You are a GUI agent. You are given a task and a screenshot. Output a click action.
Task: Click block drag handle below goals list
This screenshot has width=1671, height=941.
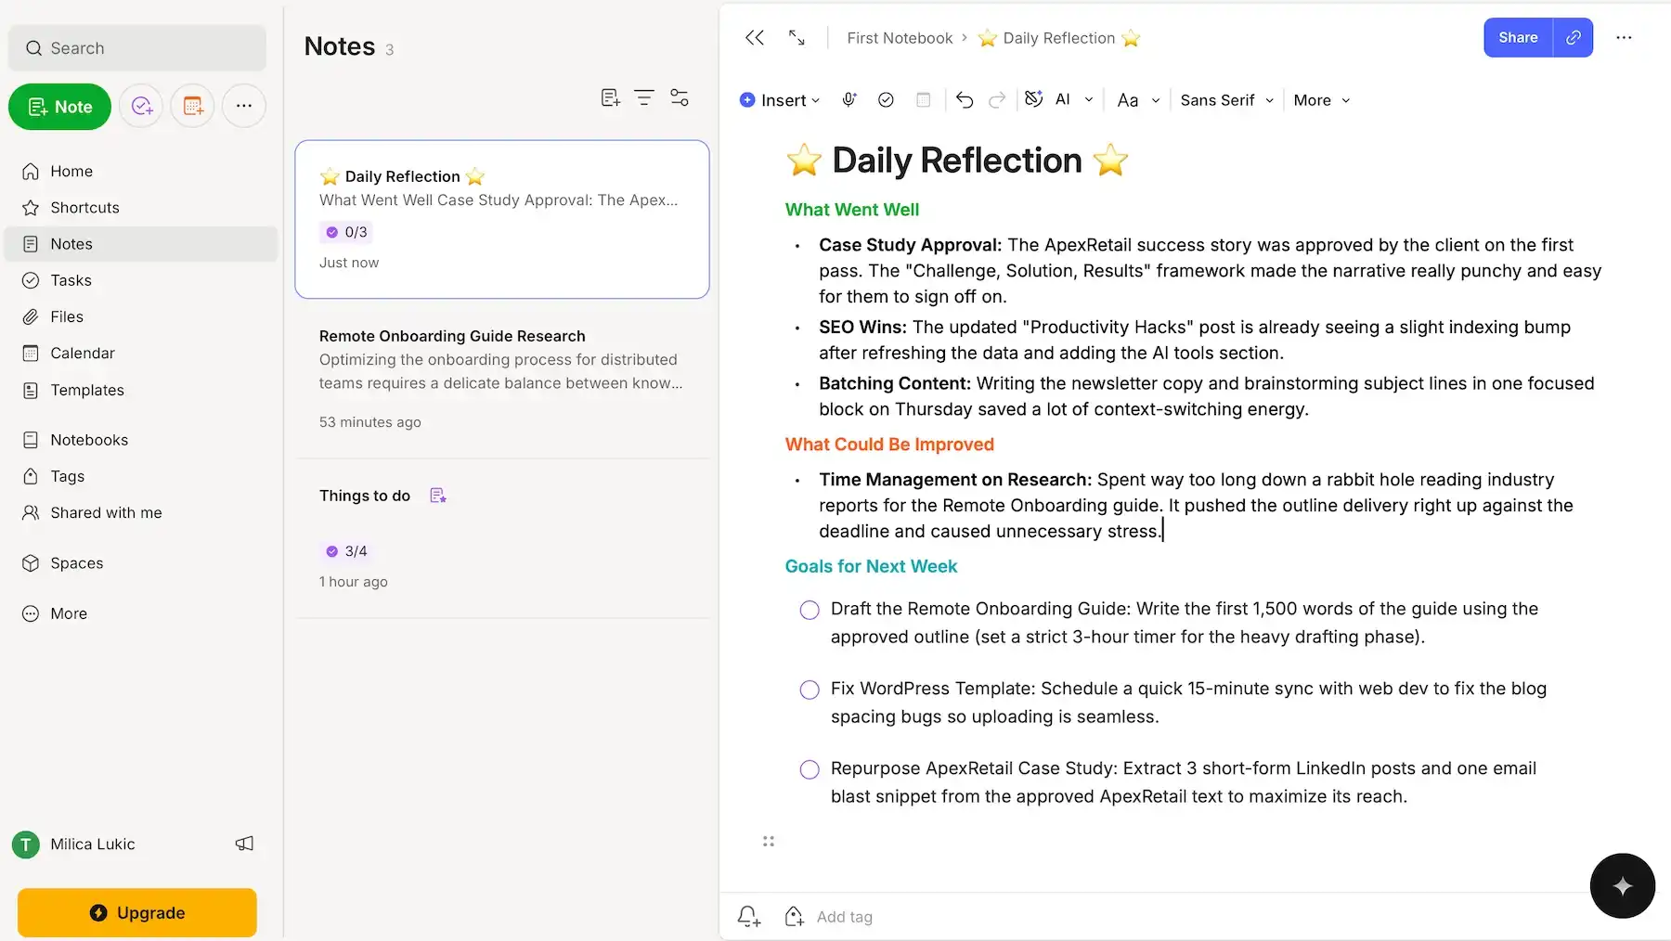tap(769, 842)
